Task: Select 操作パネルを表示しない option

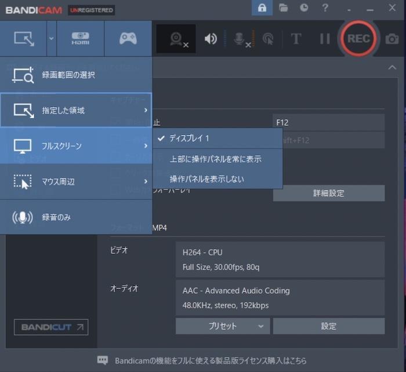Action: (217, 179)
